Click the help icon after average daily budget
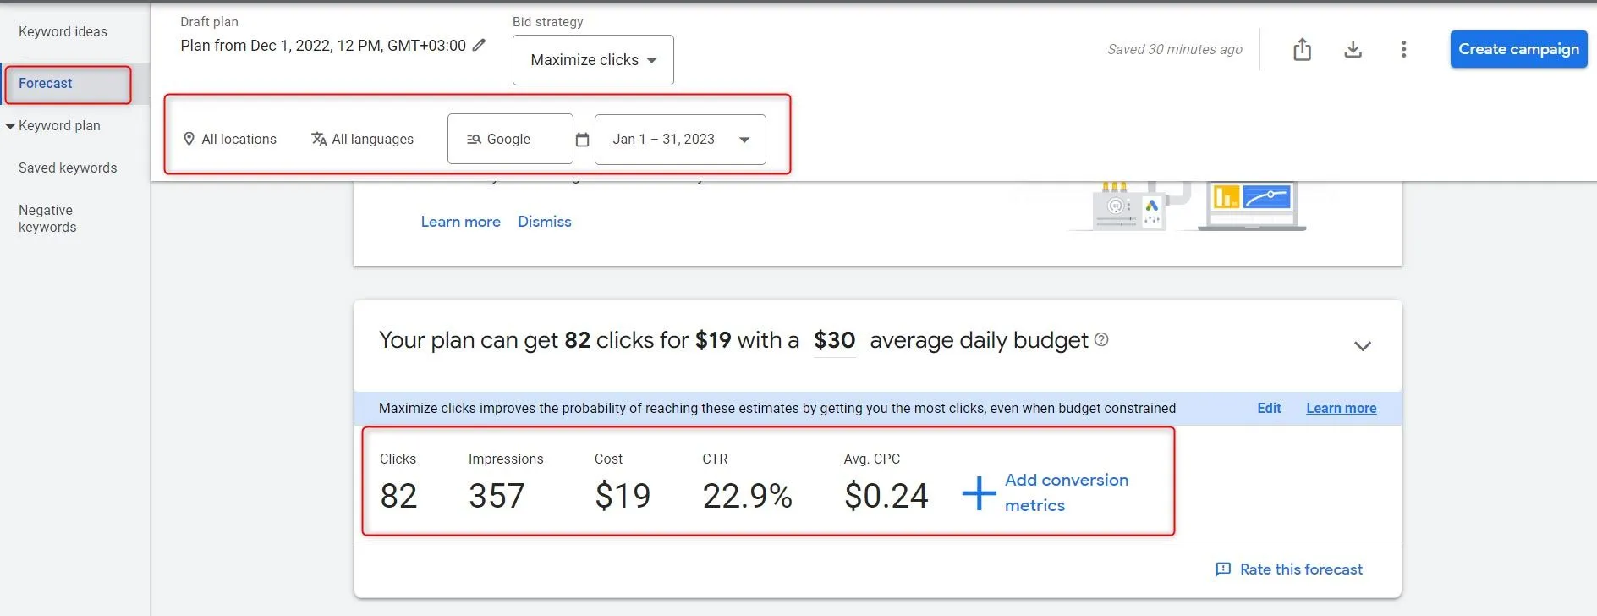 tap(1101, 339)
